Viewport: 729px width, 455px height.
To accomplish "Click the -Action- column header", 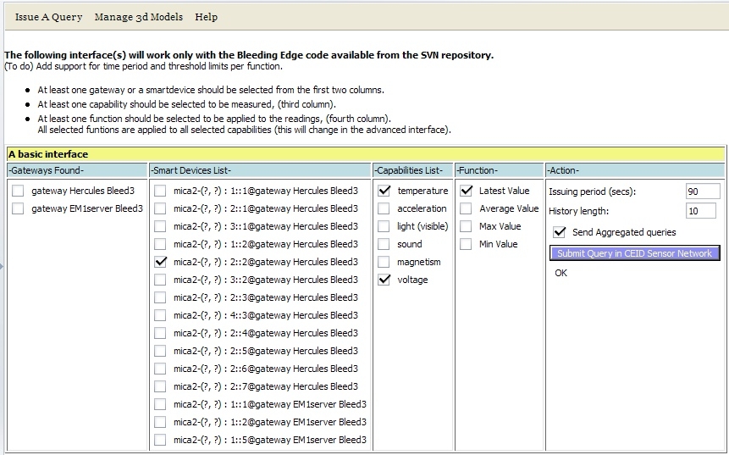I will point(635,170).
